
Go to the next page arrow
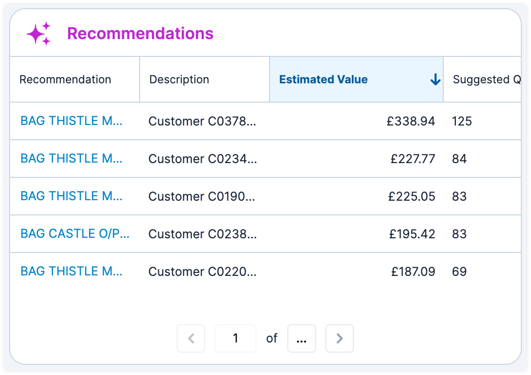(x=340, y=338)
